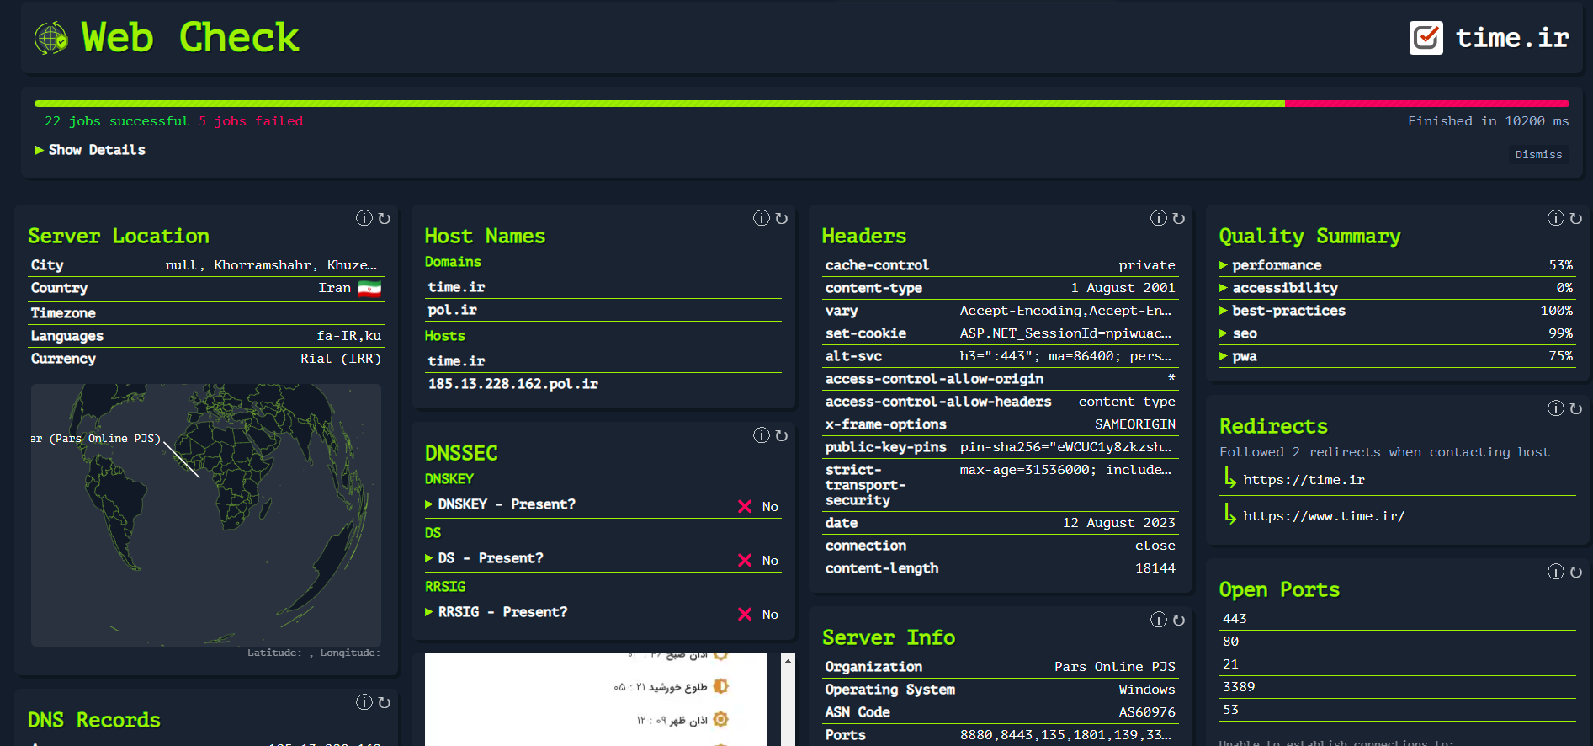Click the world map in Server Location
Screen dimensions: 1593x746
coord(206,515)
